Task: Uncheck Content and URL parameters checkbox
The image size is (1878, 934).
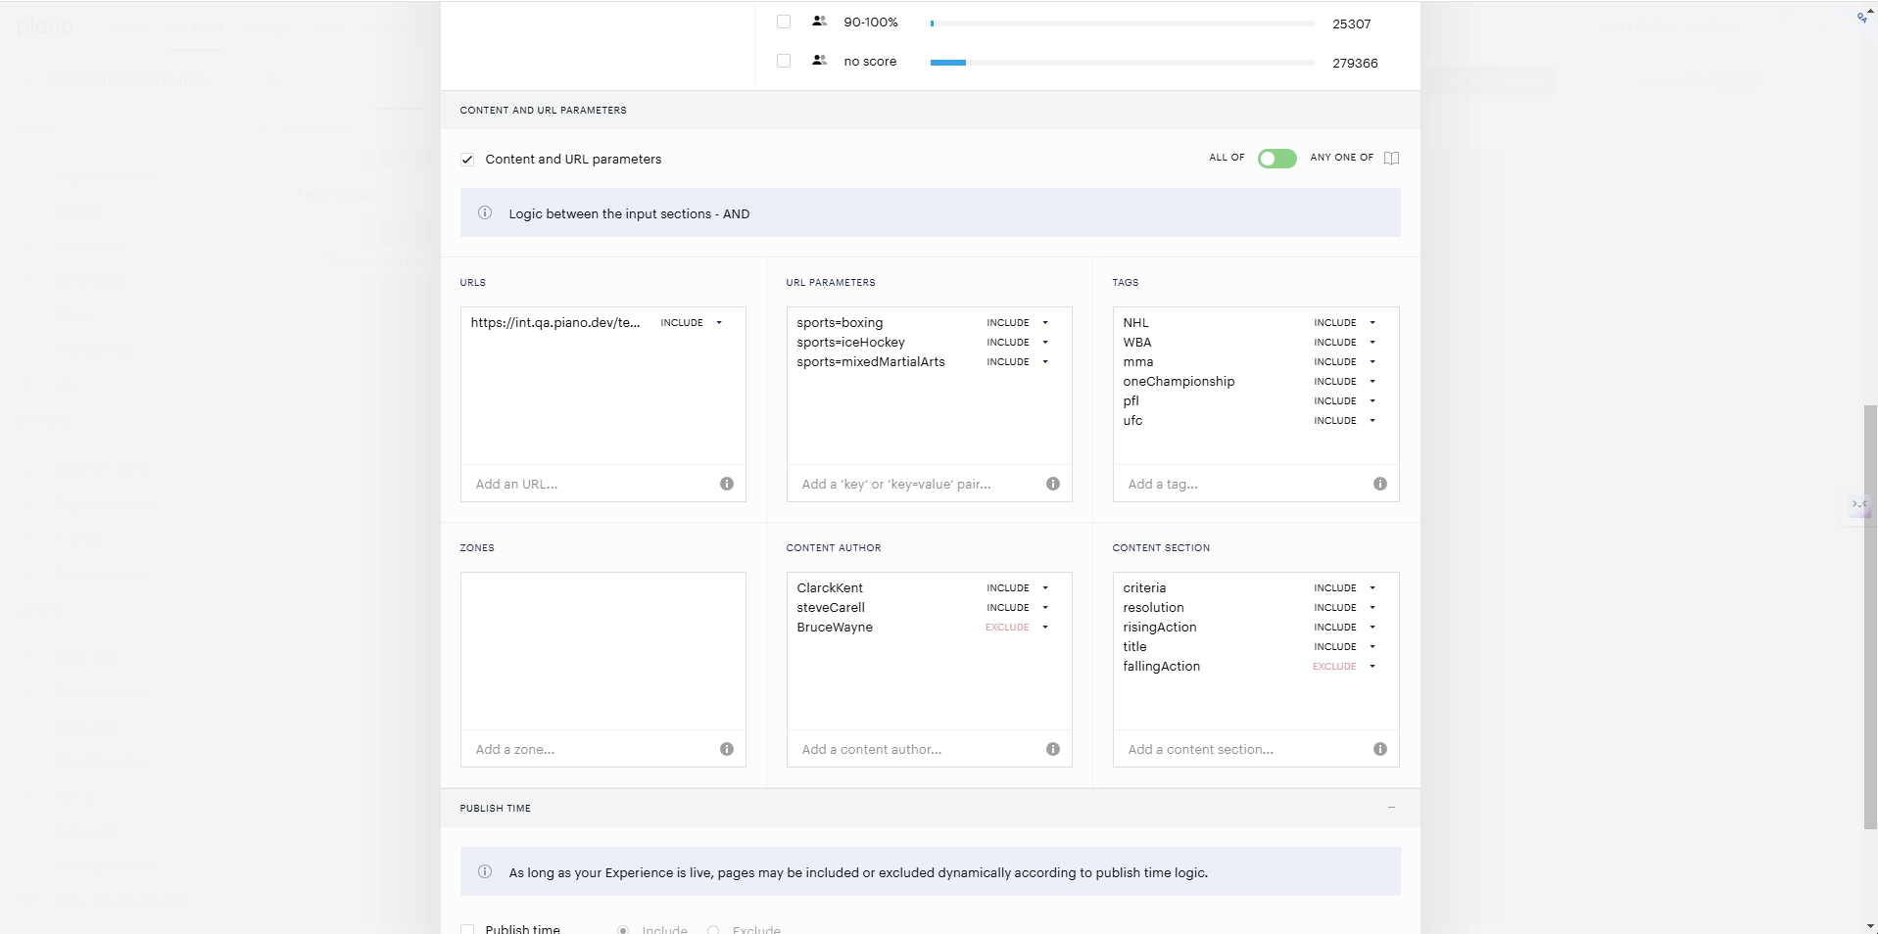Action: click(467, 160)
